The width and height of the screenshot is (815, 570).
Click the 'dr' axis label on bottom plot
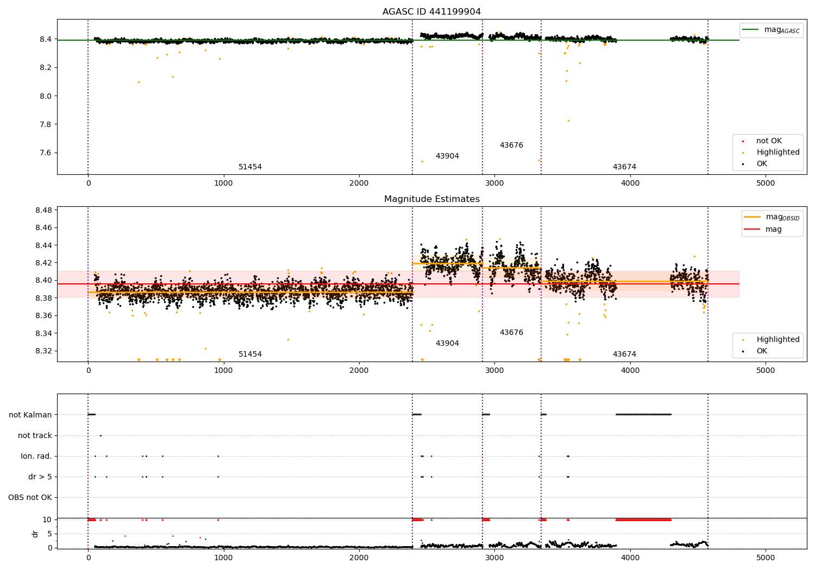point(35,534)
